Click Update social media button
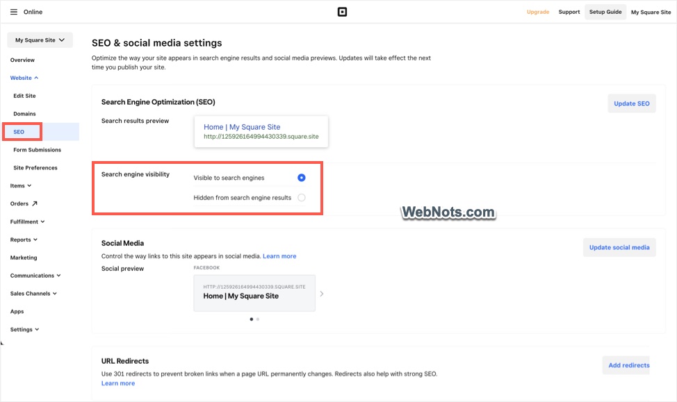Viewport: 677px width, 402px height. point(619,248)
